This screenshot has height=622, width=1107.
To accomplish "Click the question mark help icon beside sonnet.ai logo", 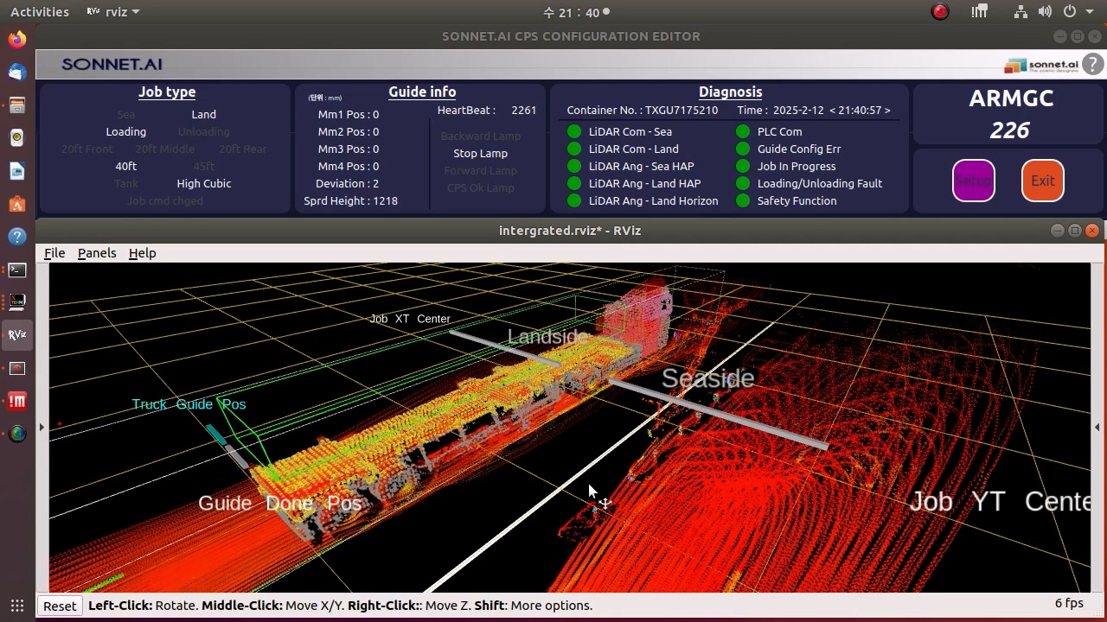I will tap(1092, 65).
